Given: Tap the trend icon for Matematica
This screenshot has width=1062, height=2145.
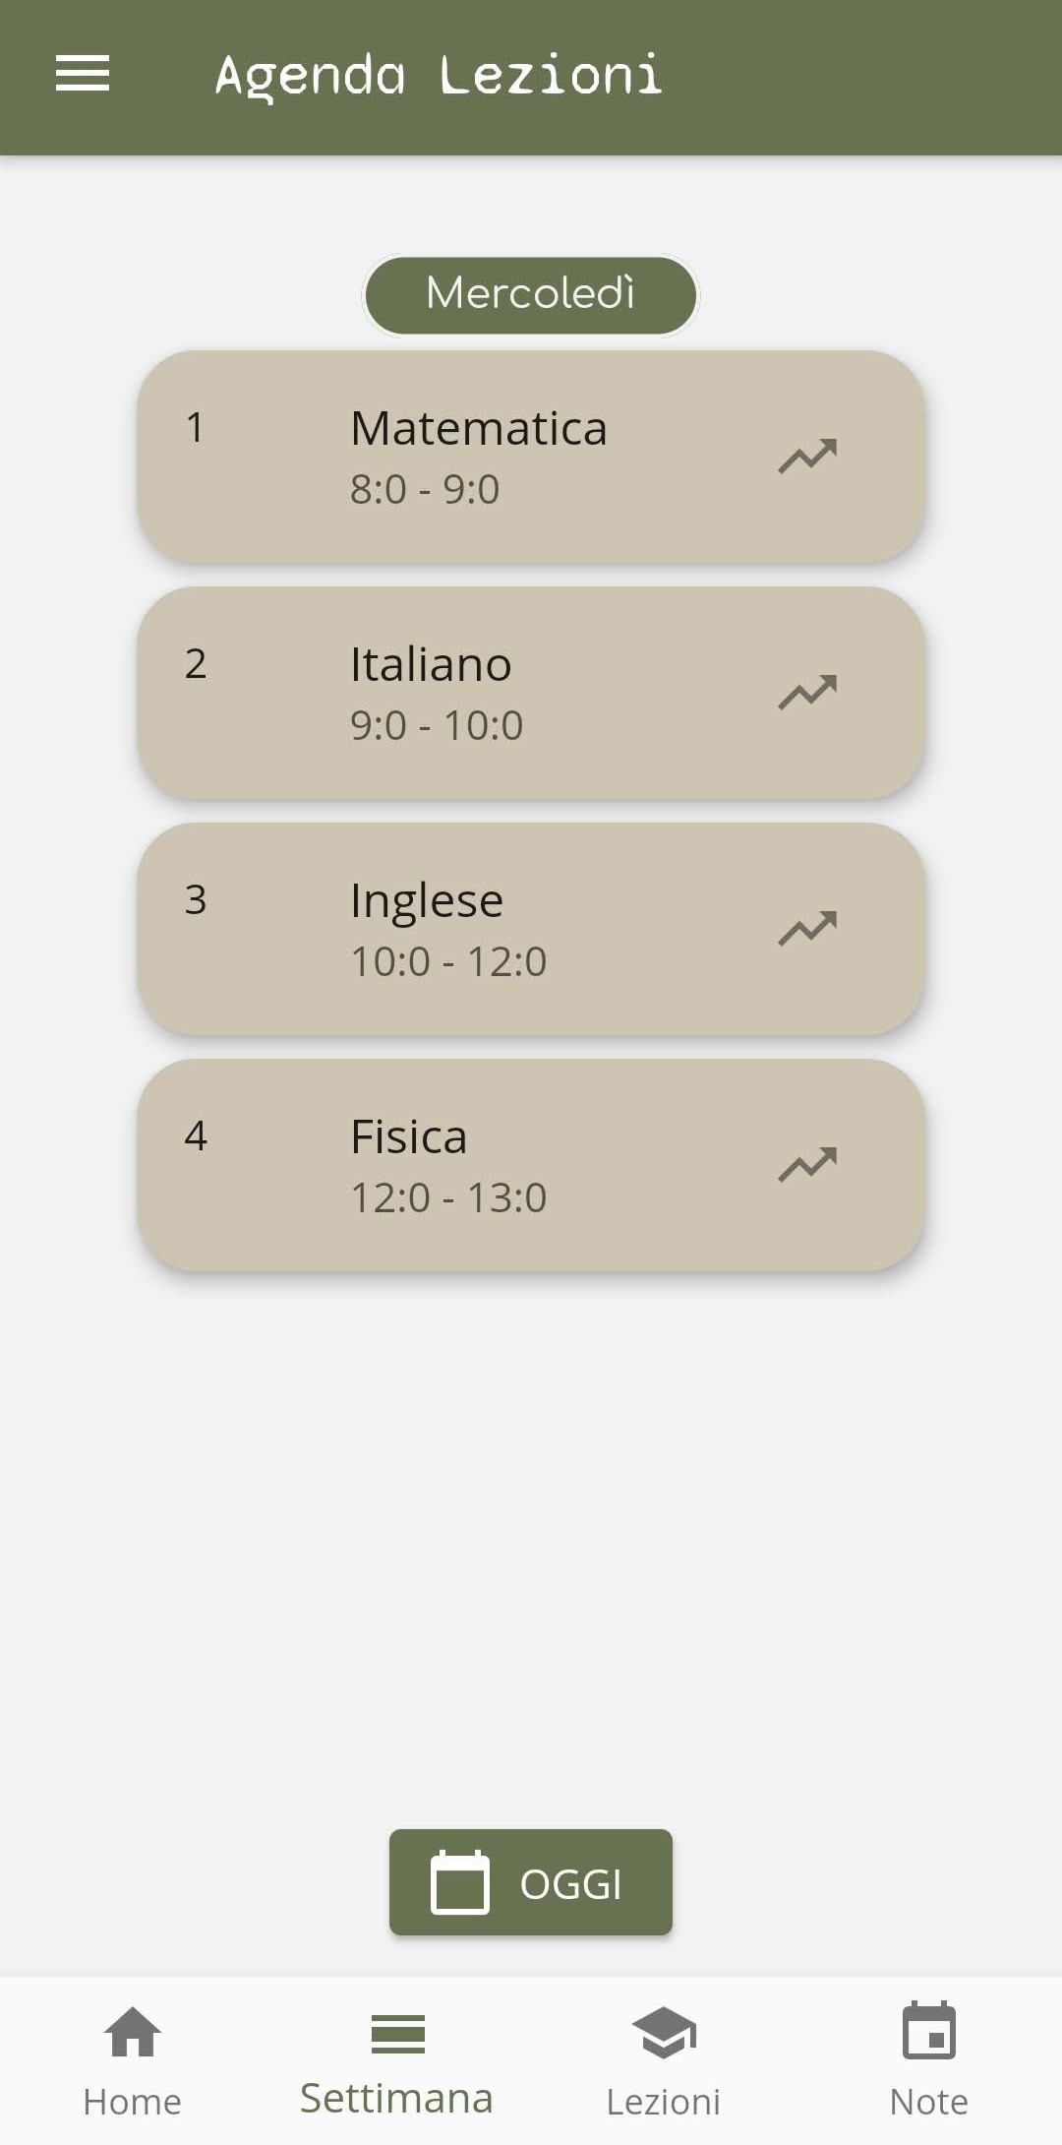Looking at the screenshot, I should pyautogui.click(x=807, y=456).
